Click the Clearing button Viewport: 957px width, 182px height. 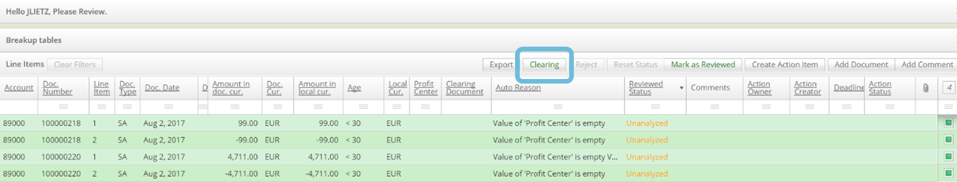click(544, 65)
